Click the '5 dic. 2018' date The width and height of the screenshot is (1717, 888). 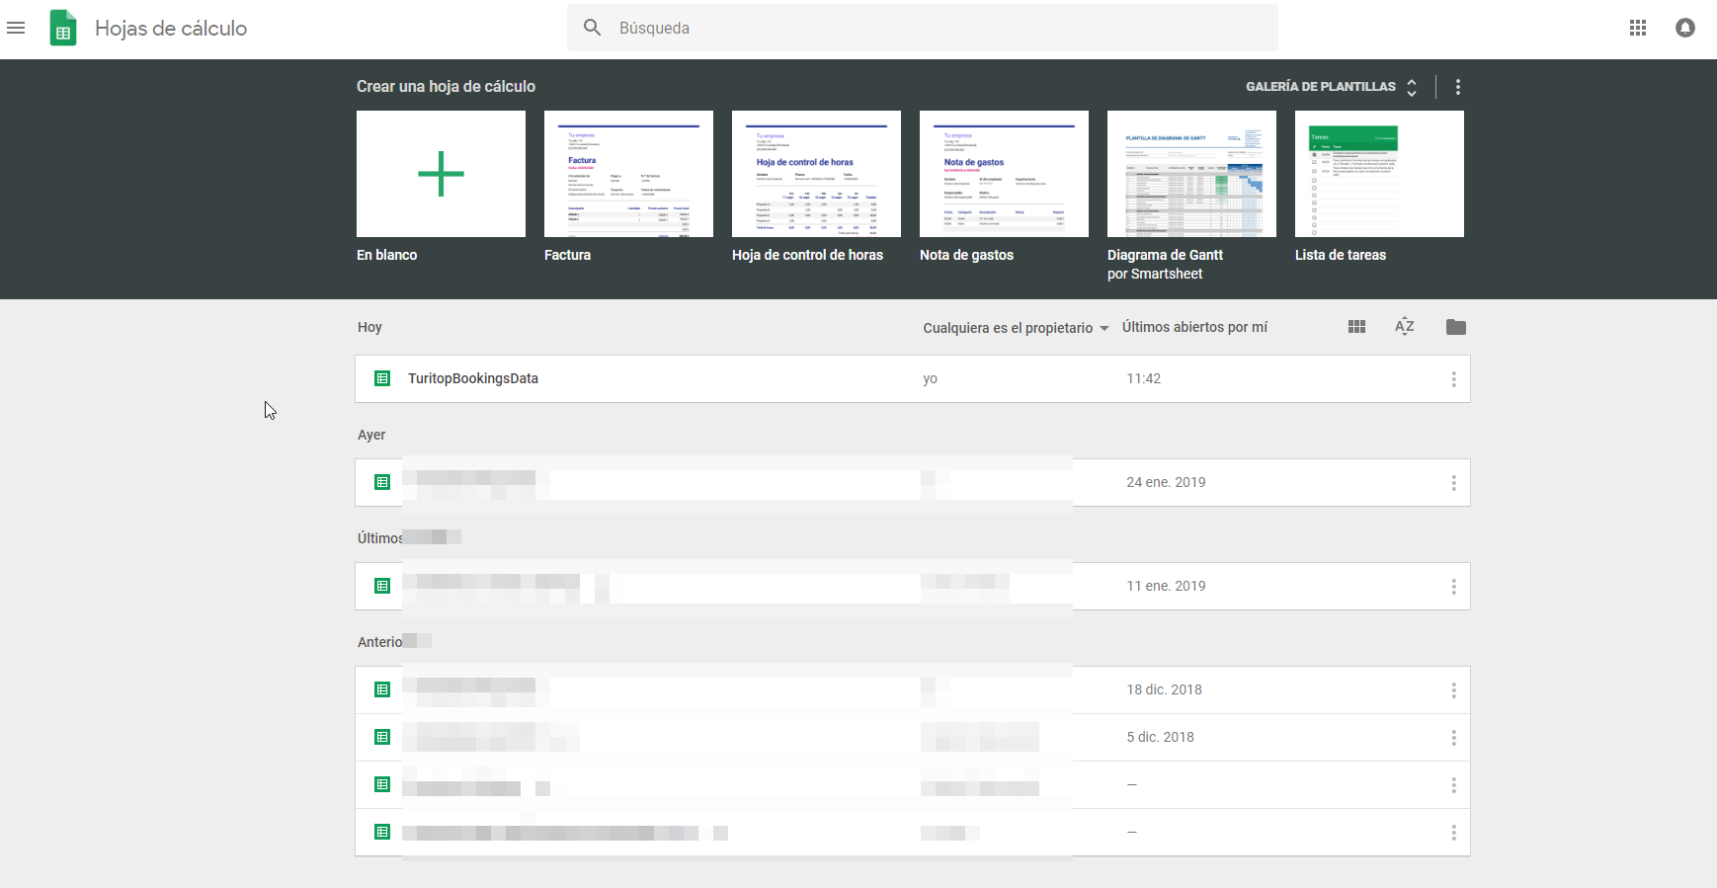coord(1160,737)
